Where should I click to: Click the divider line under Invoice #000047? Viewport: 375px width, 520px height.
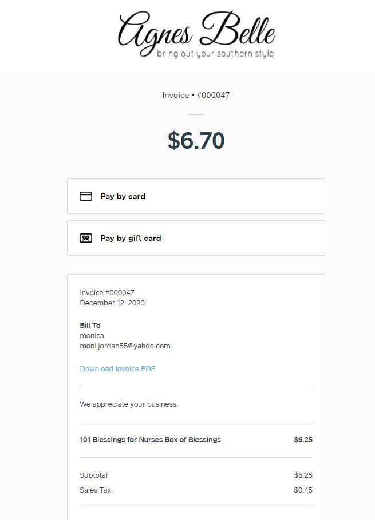pos(196,114)
